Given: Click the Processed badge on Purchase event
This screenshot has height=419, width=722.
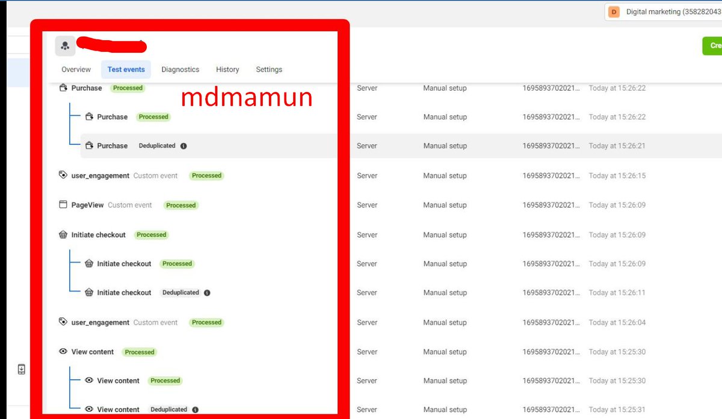Looking at the screenshot, I should coord(127,88).
